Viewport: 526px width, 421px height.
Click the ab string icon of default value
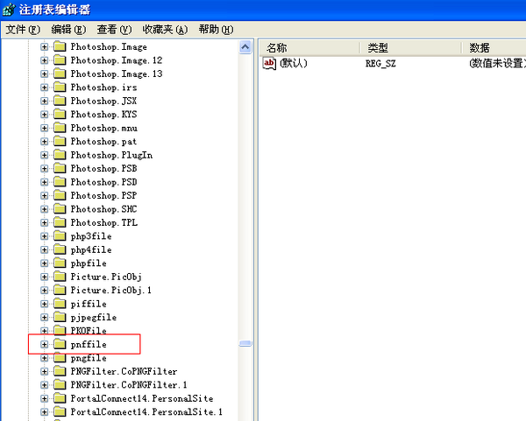pyautogui.click(x=270, y=63)
